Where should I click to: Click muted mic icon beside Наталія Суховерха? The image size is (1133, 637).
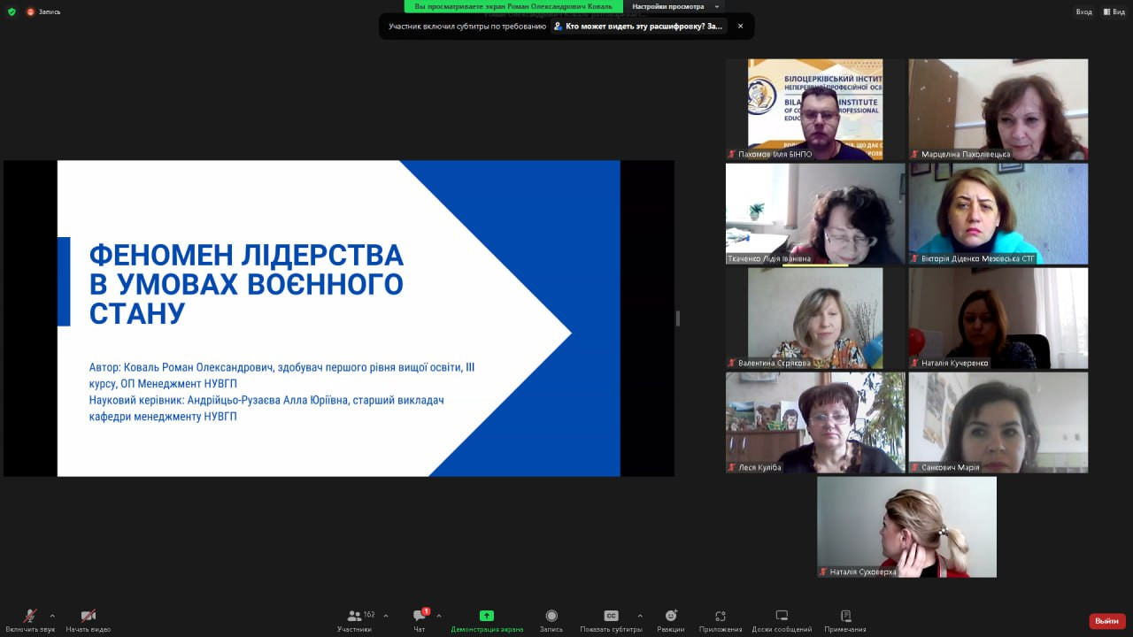pos(823,572)
